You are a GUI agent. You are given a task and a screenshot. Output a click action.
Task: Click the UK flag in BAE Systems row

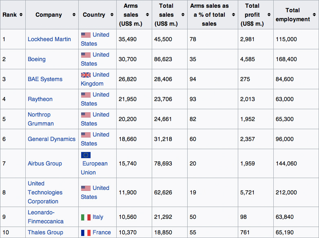pos(86,75)
